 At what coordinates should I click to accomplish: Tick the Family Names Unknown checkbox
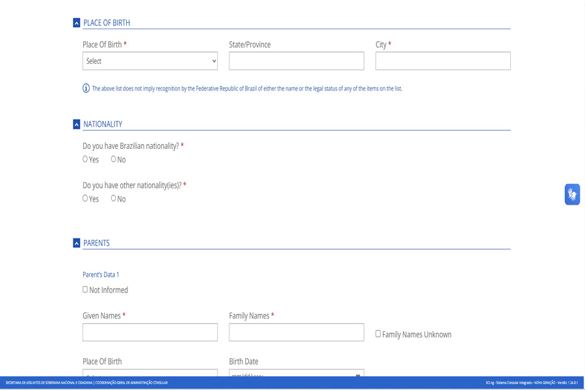(378, 333)
